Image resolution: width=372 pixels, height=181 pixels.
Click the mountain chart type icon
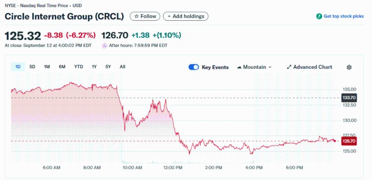pyautogui.click(x=239, y=67)
